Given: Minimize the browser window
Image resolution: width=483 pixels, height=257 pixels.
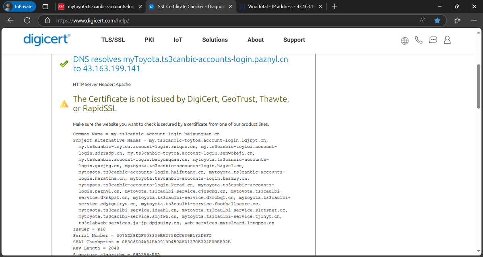Looking at the screenshot, I should tap(440, 6).
